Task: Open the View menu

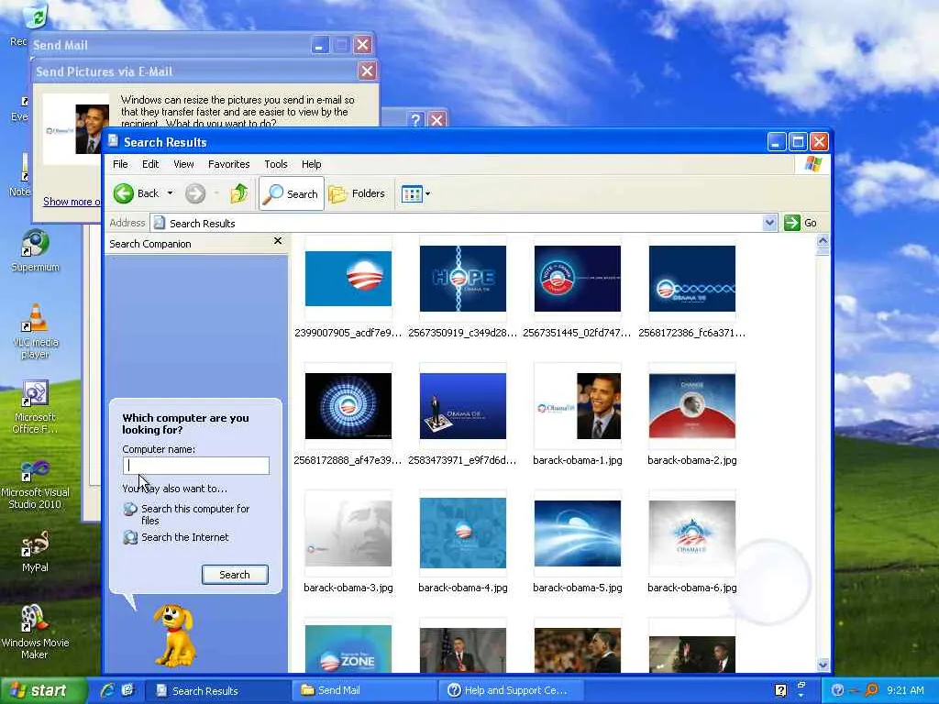Action: coord(183,164)
